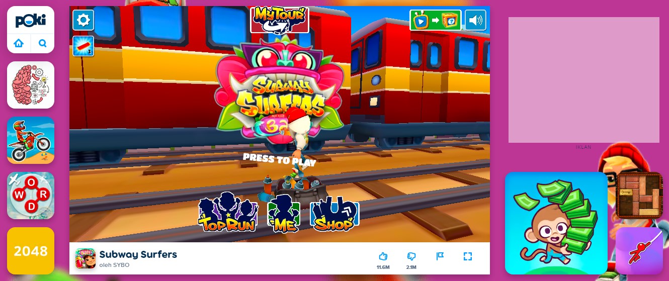The width and height of the screenshot is (669, 281).
Task: Open the Top Run leaderboard
Action: 228,212
